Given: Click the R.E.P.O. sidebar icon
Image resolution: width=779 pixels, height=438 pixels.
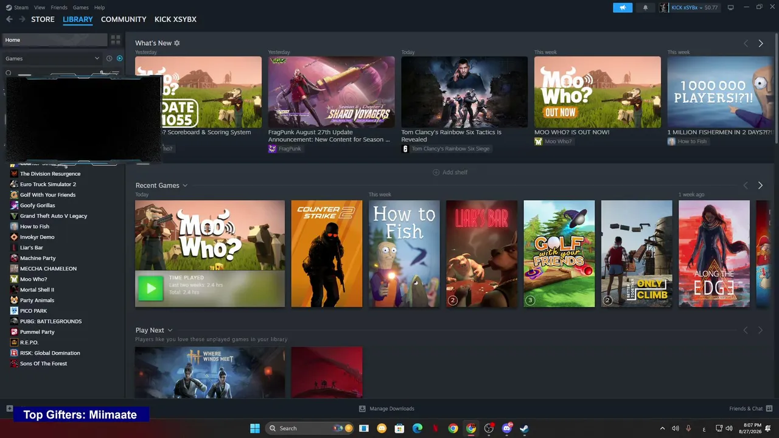Looking at the screenshot, I should [14, 342].
